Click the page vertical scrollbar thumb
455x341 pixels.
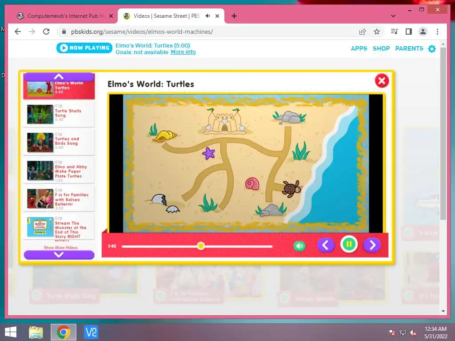(x=443, y=133)
